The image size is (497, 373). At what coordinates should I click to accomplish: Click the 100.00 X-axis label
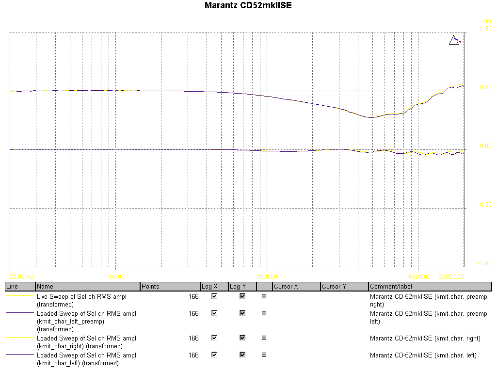115,277
